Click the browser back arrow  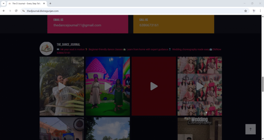point(4,11)
